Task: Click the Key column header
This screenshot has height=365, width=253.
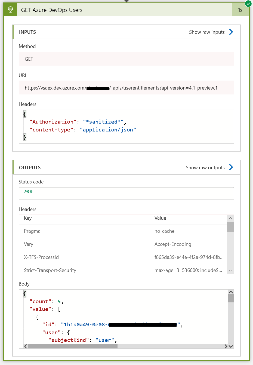Action: tap(28, 218)
